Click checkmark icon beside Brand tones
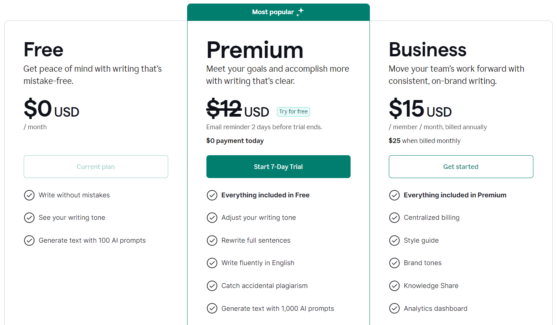The image size is (557, 325). 394,263
